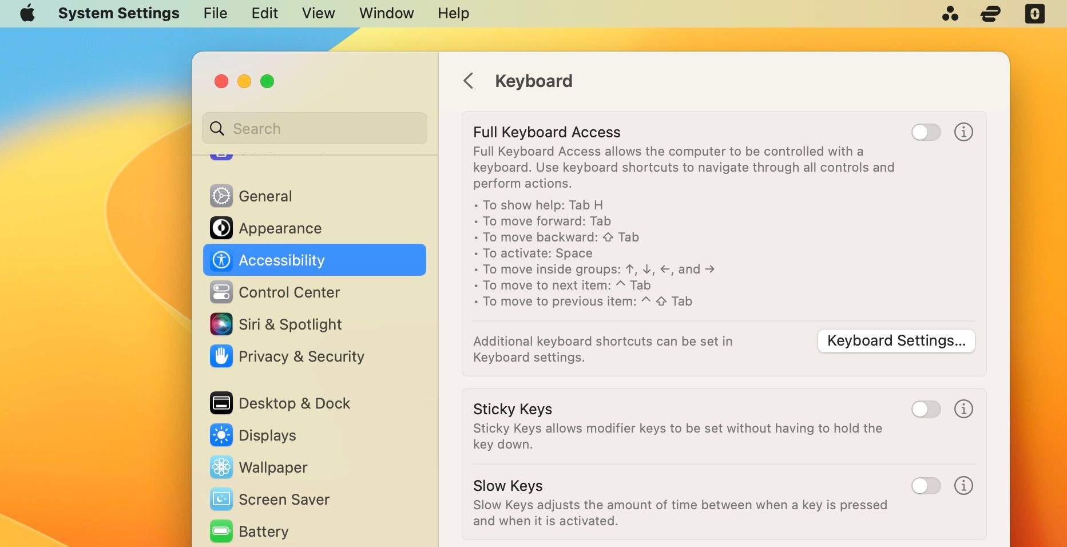Click the three-dot cluster menu bar icon

click(x=950, y=13)
